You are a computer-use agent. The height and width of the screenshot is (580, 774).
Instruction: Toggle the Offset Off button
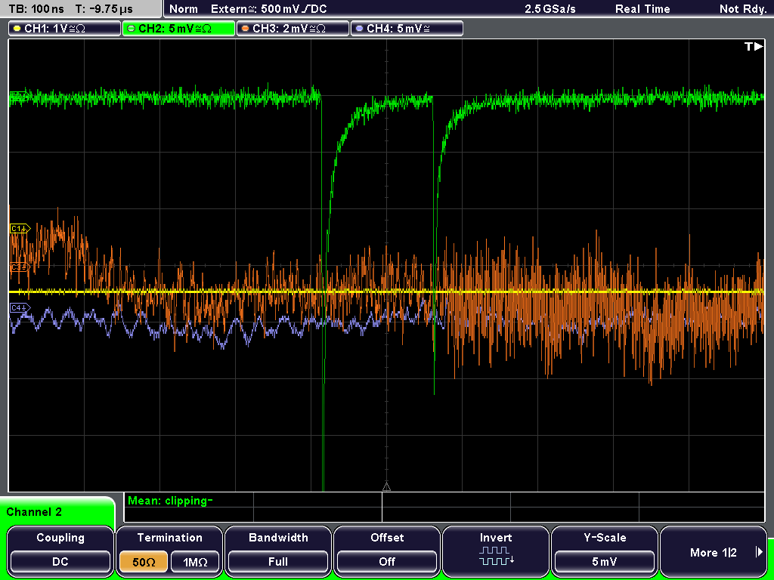tap(387, 561)
